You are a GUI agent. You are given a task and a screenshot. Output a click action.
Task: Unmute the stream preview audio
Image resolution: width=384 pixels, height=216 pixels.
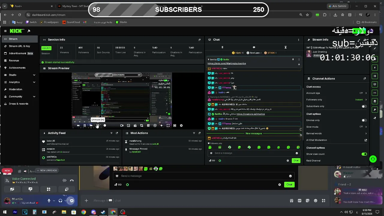[x=98, y=126]
